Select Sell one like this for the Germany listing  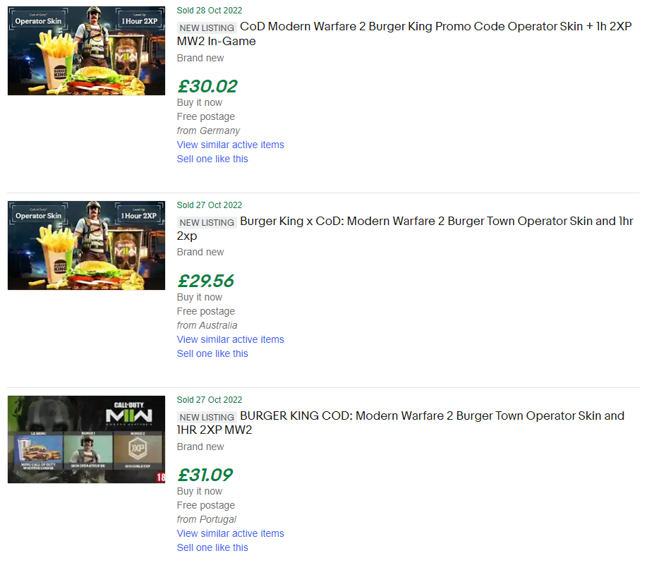212,159
